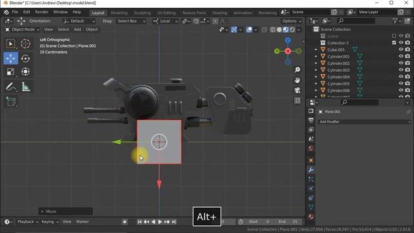Image resolution: width=414 pixels, height=233 pixels.
Task: Switch to wireframe viewport shading
Action: pos(273,30)
